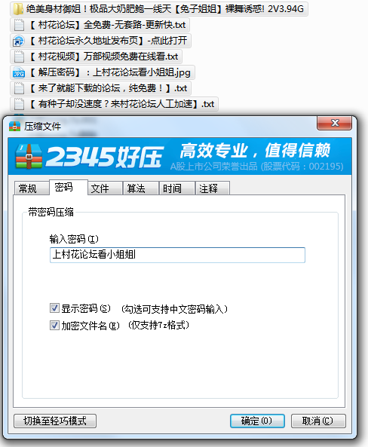This screenshot has width=368, height=447.
Task: Select the JPG icon for 解压密码 file
Action: click(19, 72)
